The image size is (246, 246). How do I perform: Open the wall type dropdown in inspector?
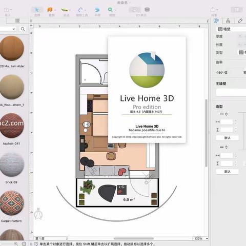coord(242,52)
